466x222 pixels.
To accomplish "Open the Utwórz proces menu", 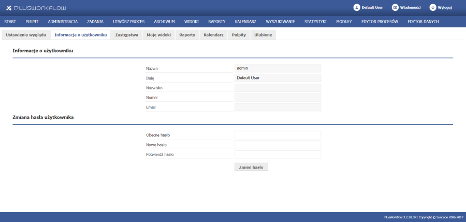I will (128, 22).
